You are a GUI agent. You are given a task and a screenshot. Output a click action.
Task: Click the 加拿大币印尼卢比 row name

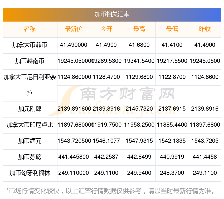[x=30, y=125]
